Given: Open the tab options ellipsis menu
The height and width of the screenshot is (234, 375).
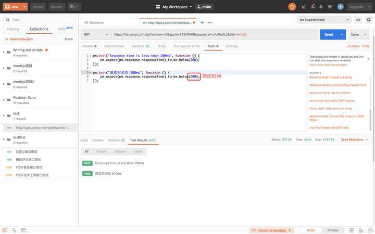Looking at the screenshot, I should point(210,22).
